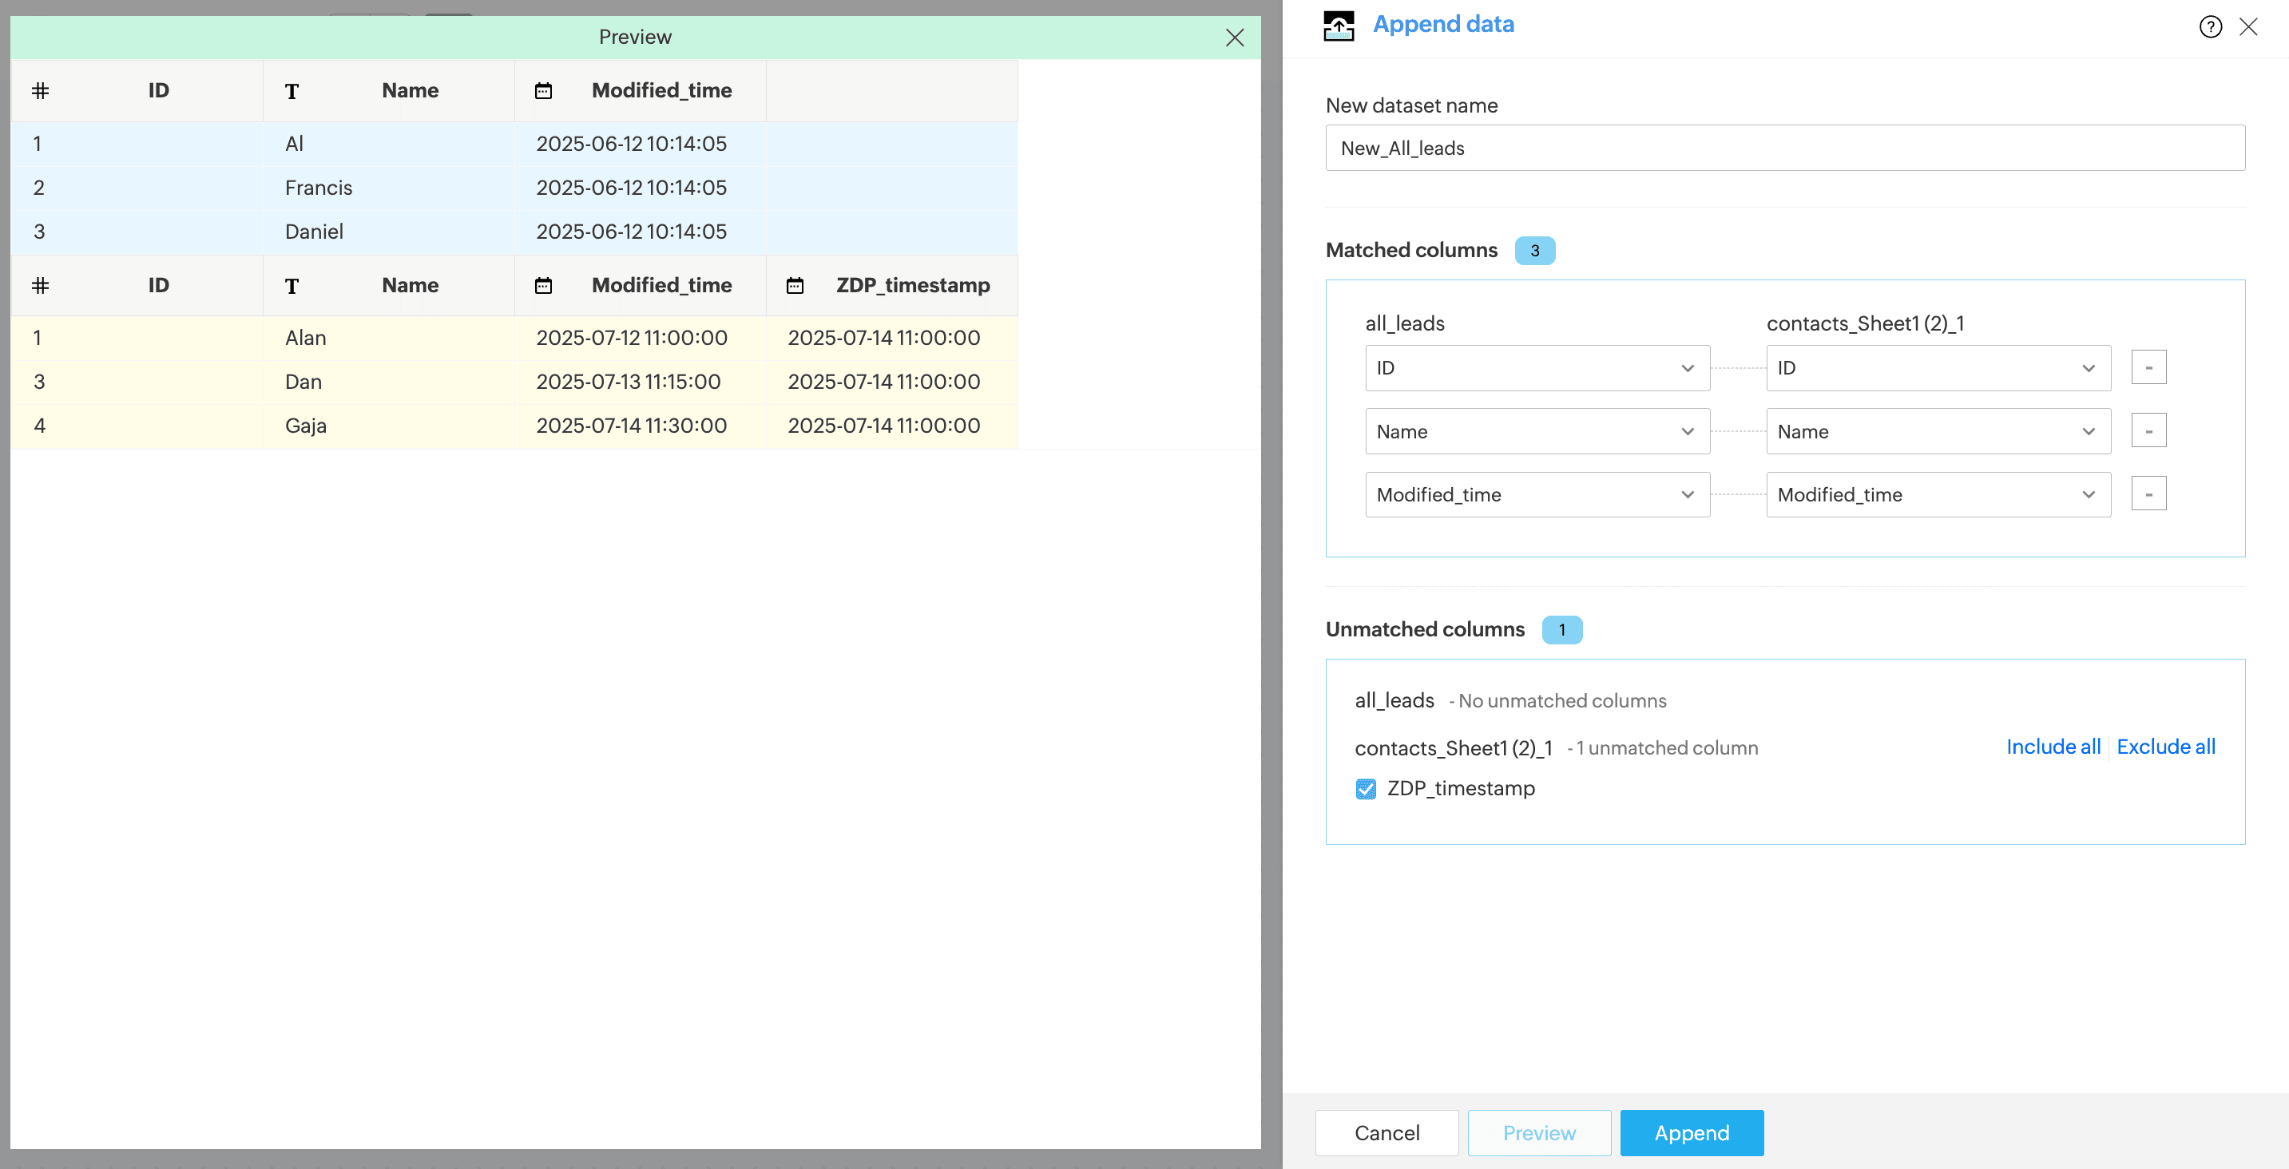Click Exclude all link

click(x=2164, y=747)
